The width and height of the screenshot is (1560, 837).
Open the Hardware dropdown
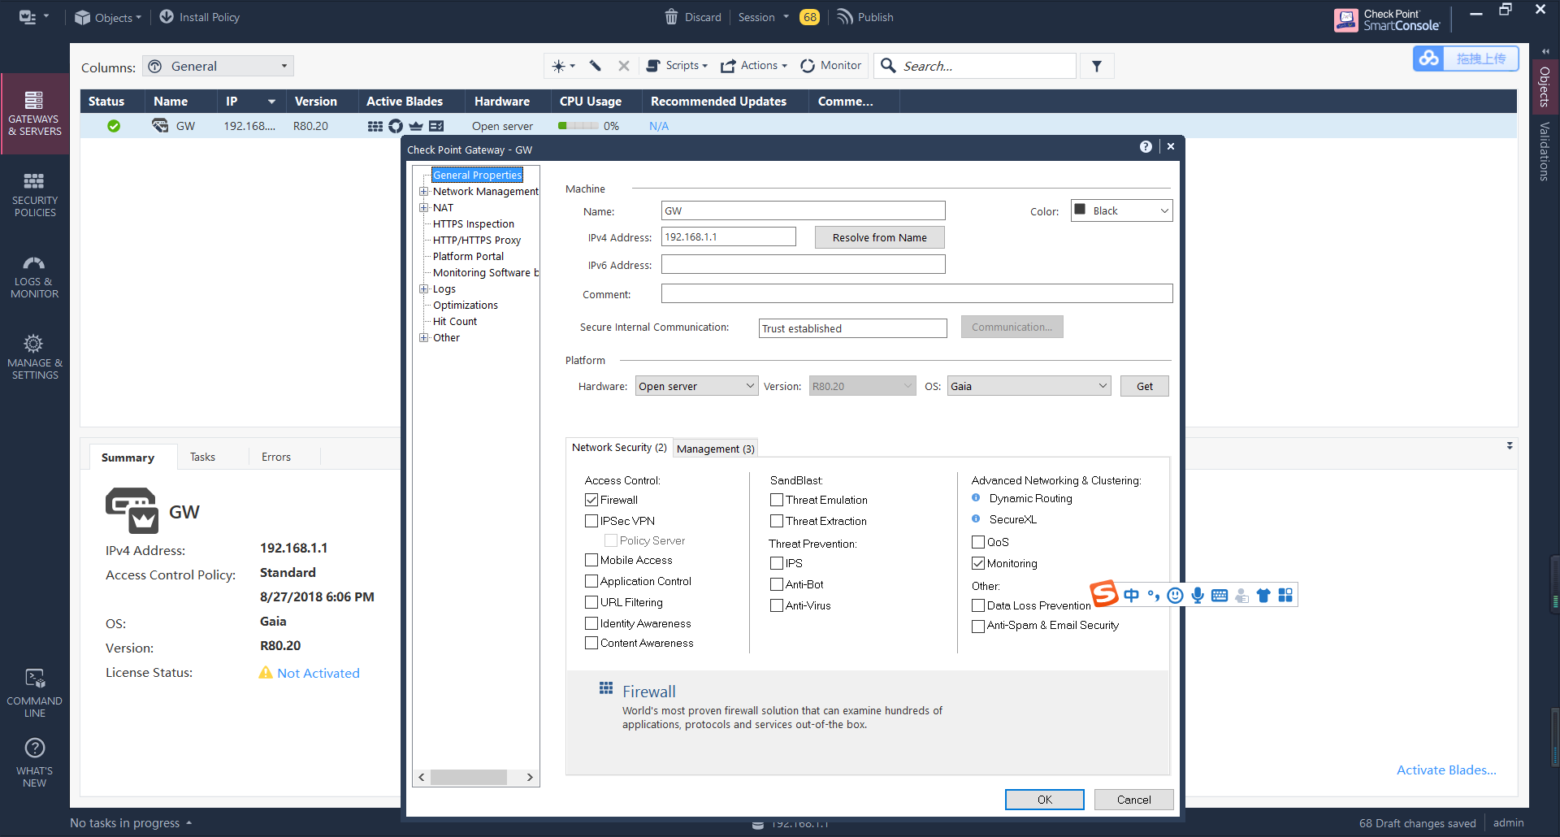[x=696, y=386]
